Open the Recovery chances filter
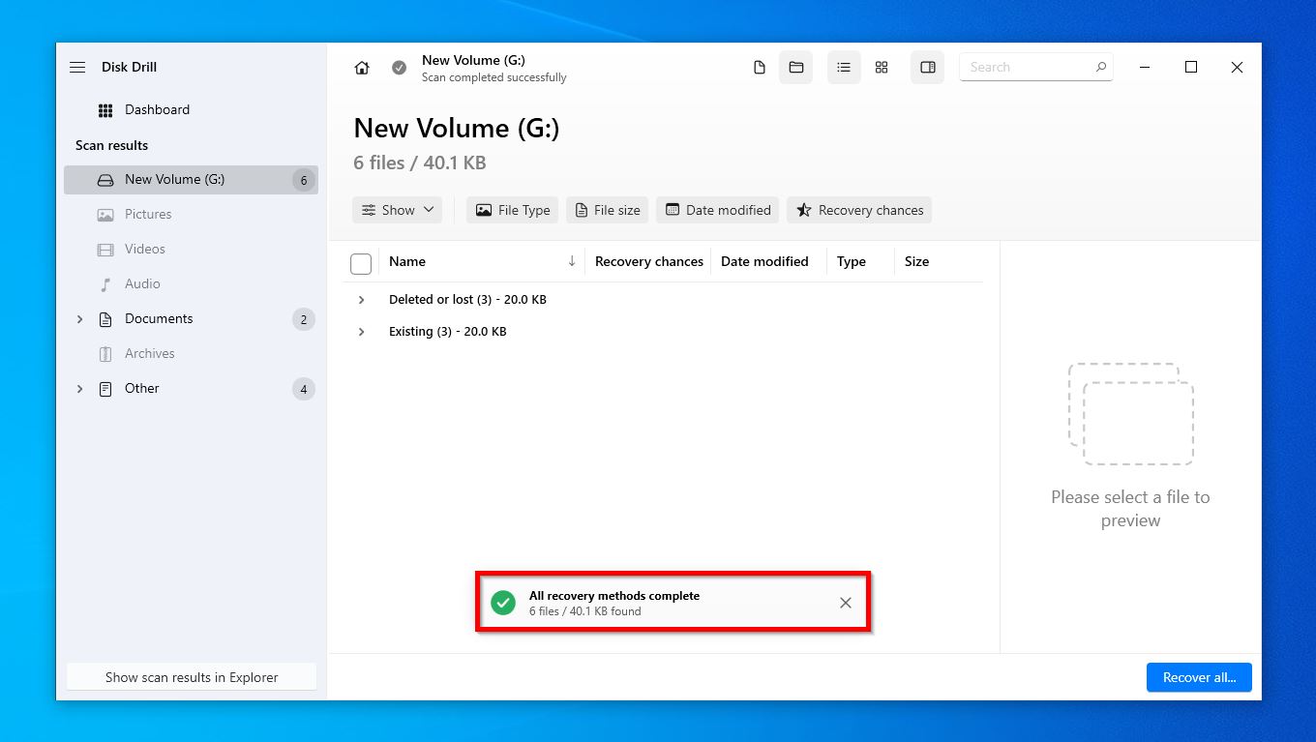Image resolution: width=1316 pixels, height=742 pixels. tap(859, 210)
